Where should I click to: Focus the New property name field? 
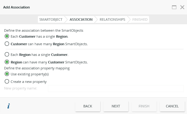pyautogui.click(x=116, y=89)
